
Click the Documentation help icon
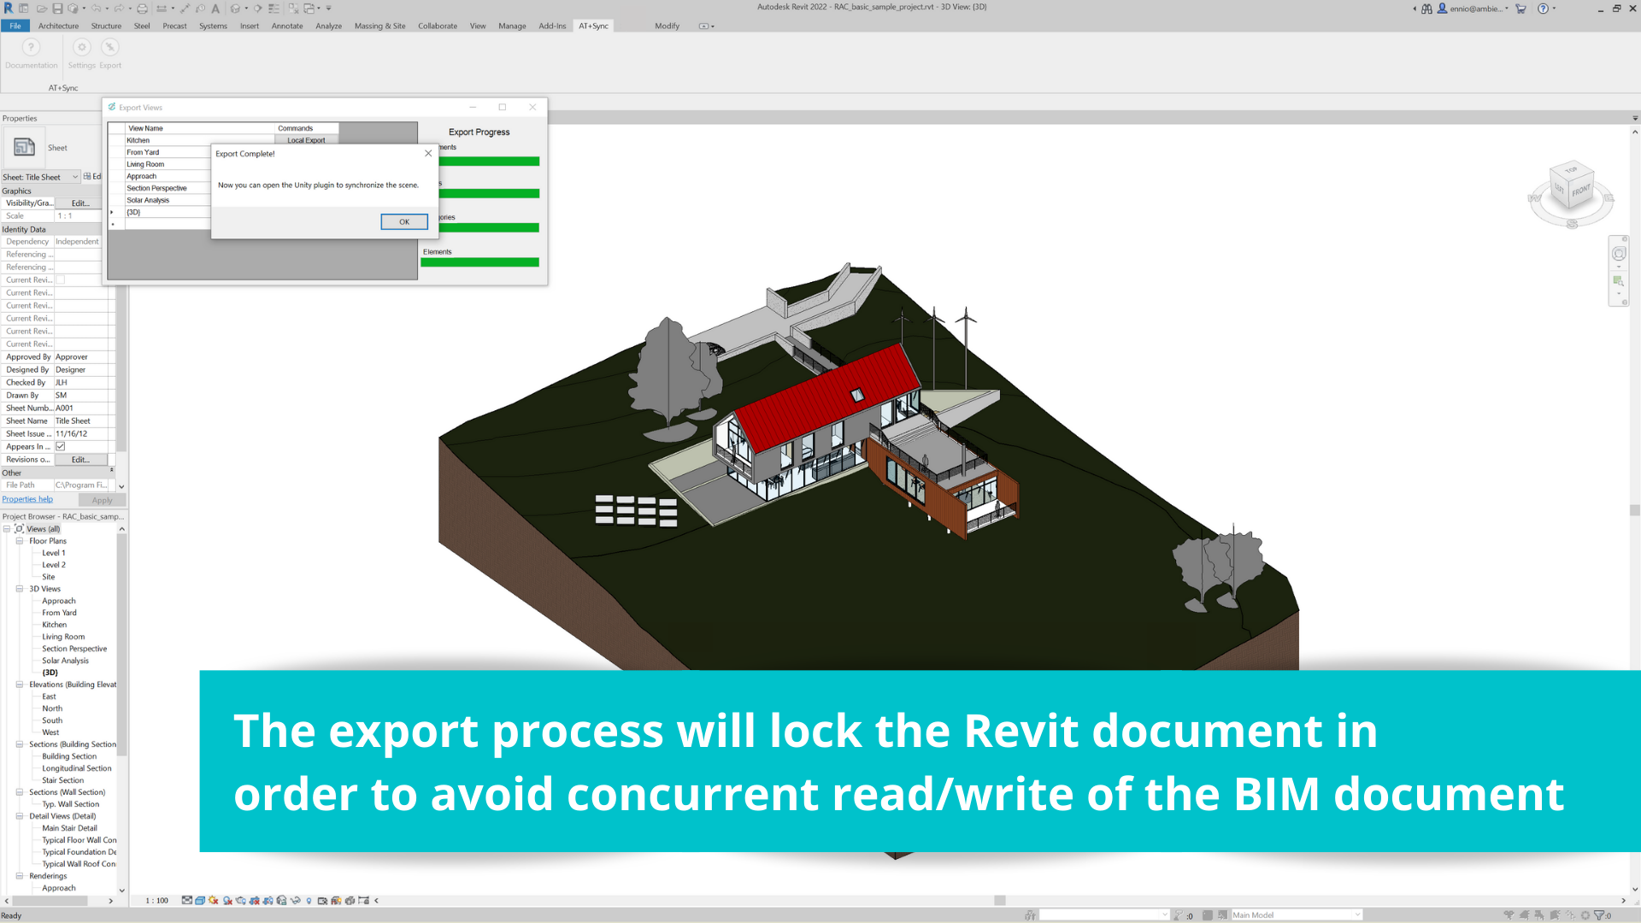[31, 48]
